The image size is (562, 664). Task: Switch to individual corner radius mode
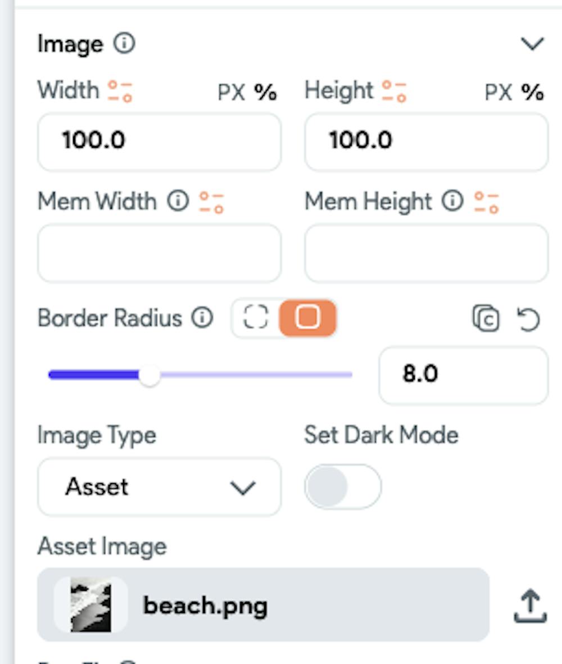pyautogui.click(x=256, y=318)
